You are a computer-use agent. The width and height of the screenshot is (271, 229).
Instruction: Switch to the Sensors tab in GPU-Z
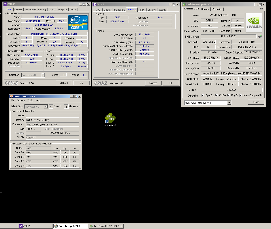(205, 9)
